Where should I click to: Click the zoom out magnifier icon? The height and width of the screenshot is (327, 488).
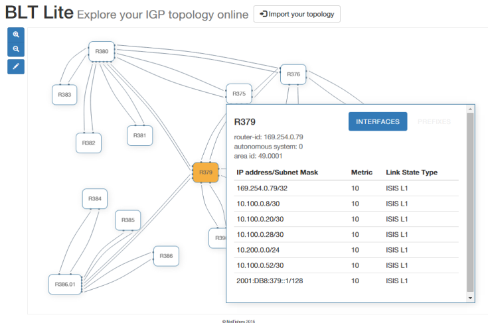[16, 49]
